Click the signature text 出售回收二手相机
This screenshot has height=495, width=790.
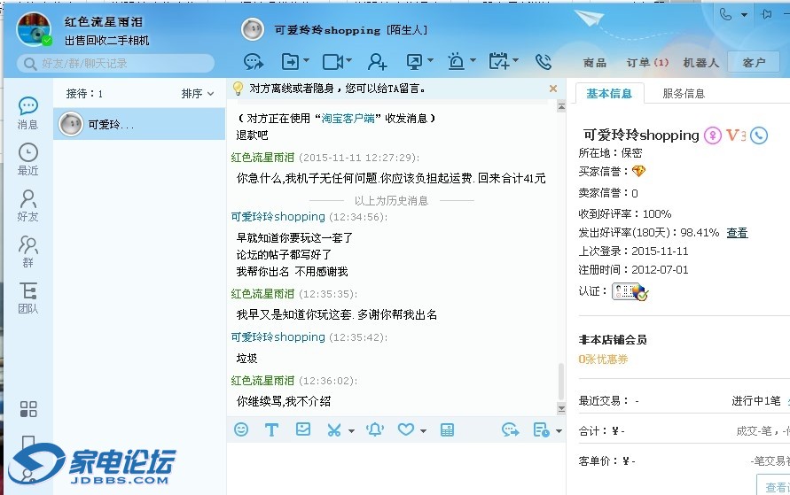click(106, 40)
